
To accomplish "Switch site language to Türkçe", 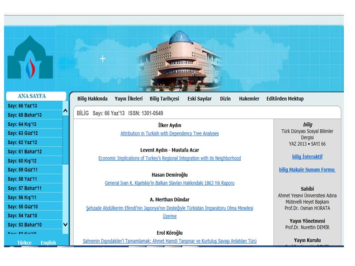I will click(24, 243).
